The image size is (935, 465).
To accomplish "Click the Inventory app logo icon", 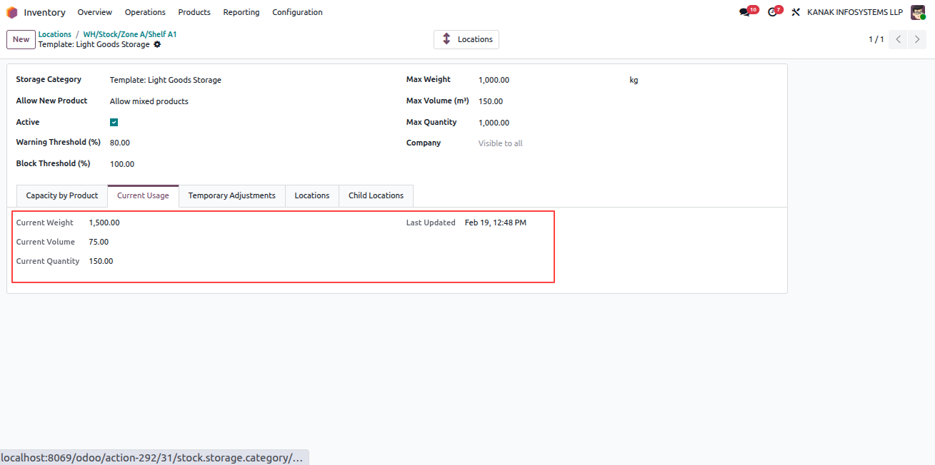I will pyautogui.click(x=12, y=12).
